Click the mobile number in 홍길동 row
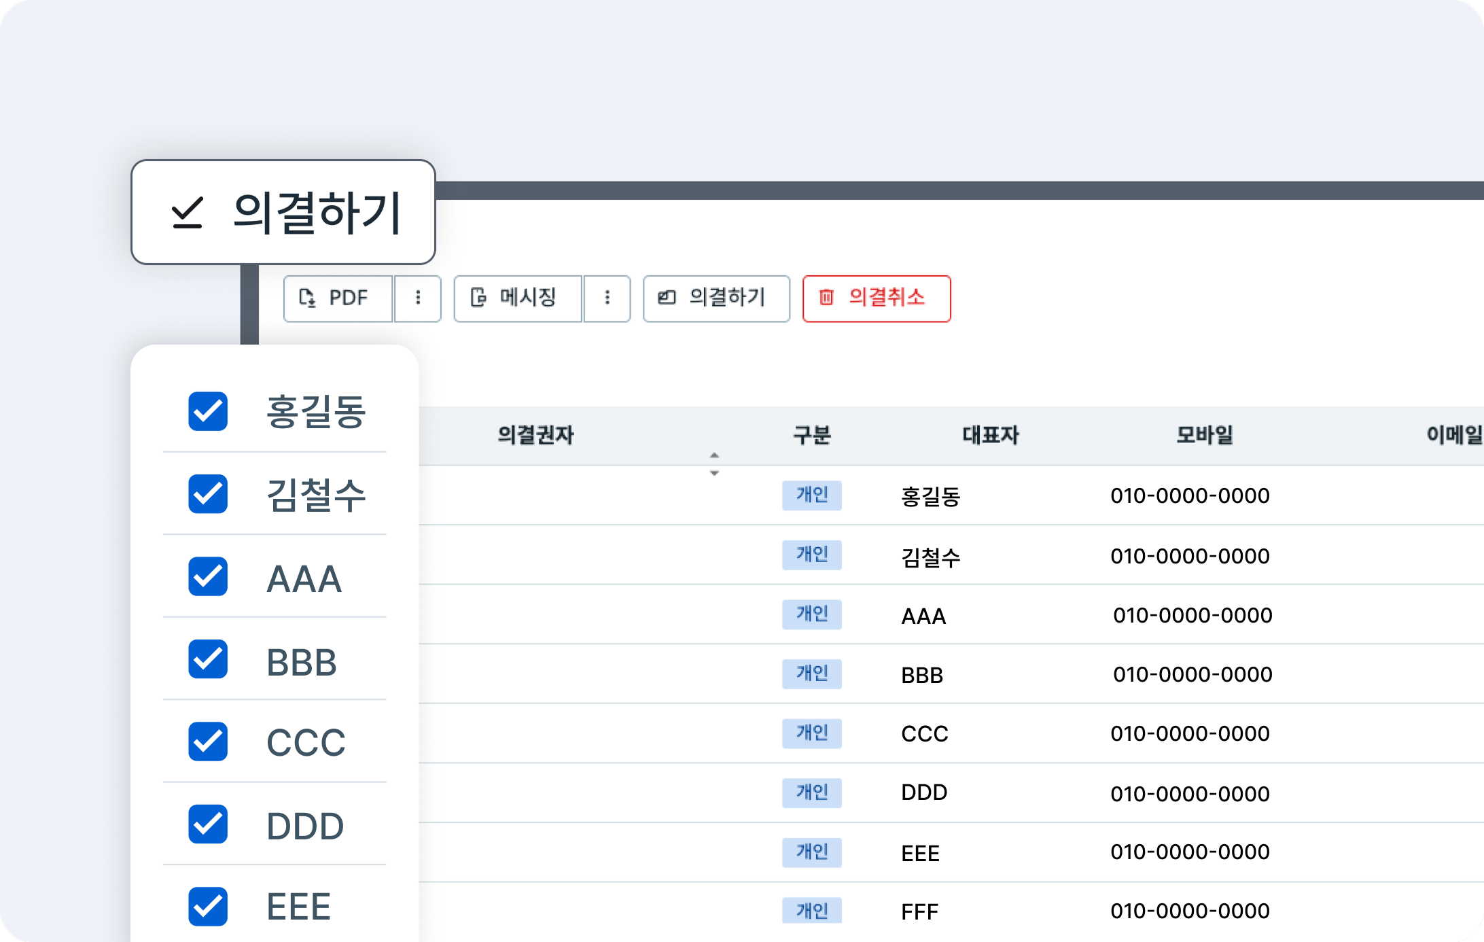 tap(1190, 496)
